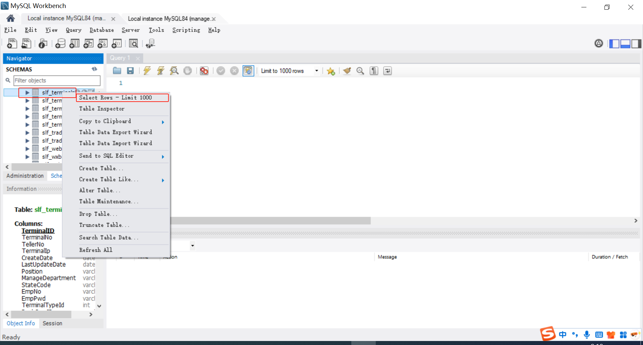Expand the highlighted table in schema tree
Image resolution: width=643 pixels, height=345 pixels.
coord(27,93)
